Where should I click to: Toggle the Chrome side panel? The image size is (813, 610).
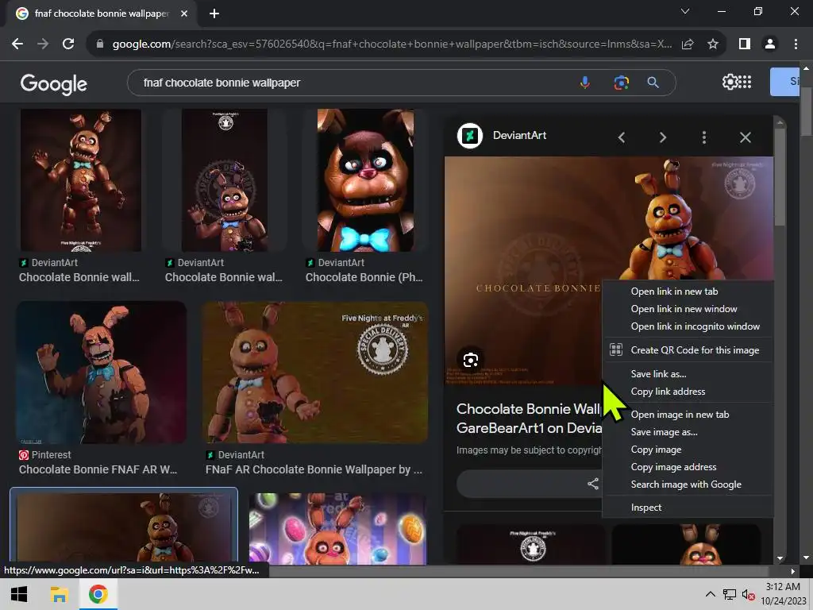(745, 44)
